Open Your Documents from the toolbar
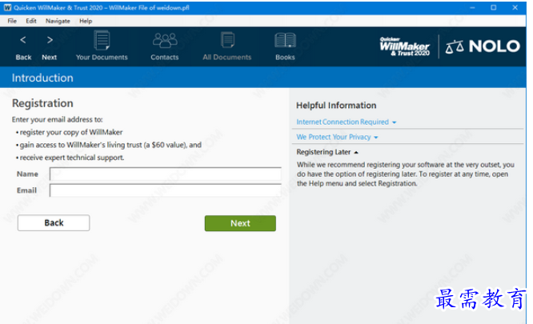The height and width of the screenshot is (324, 533). pyautogui.click(x=102, y=46)
